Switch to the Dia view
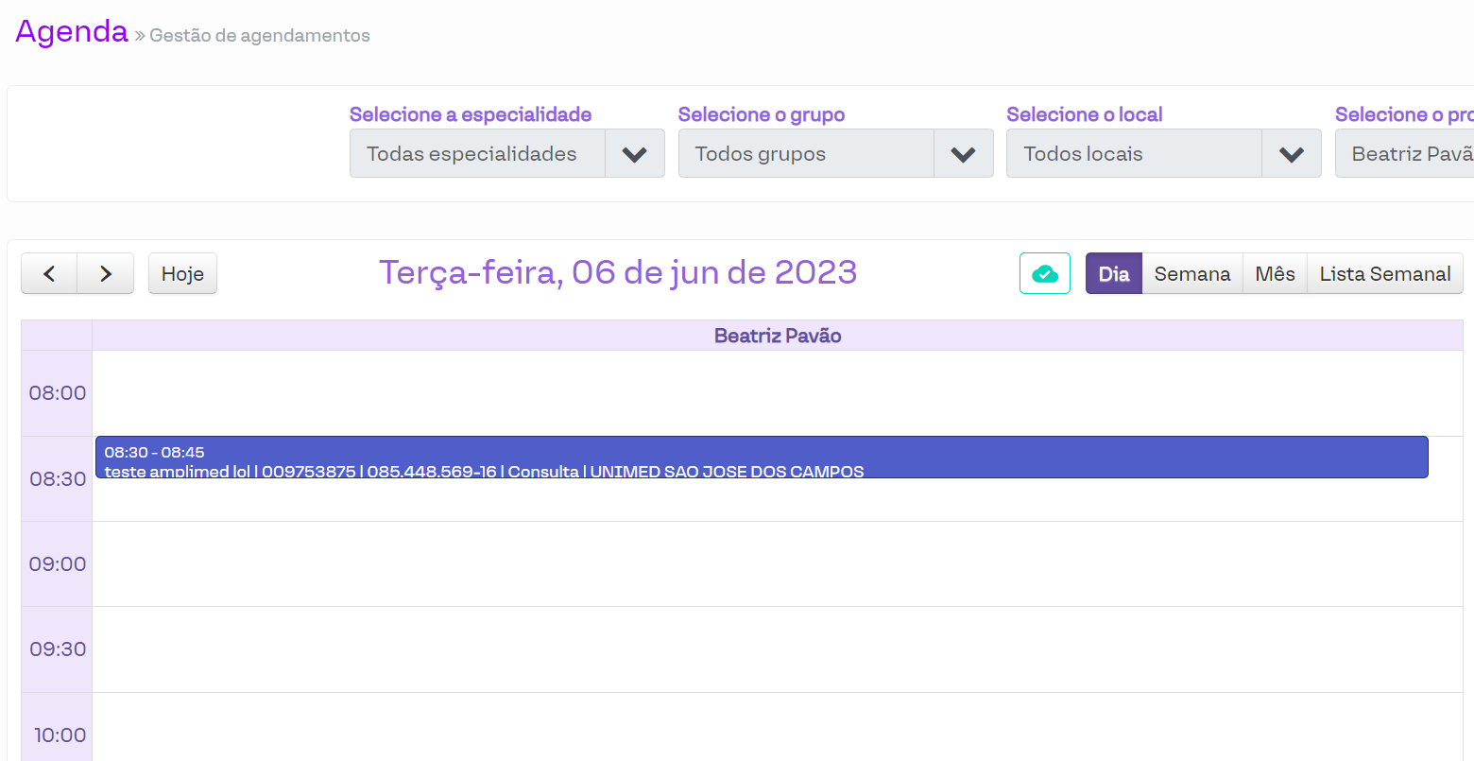Screen dimensions: 1474x761 click(x=1113, y=274)
